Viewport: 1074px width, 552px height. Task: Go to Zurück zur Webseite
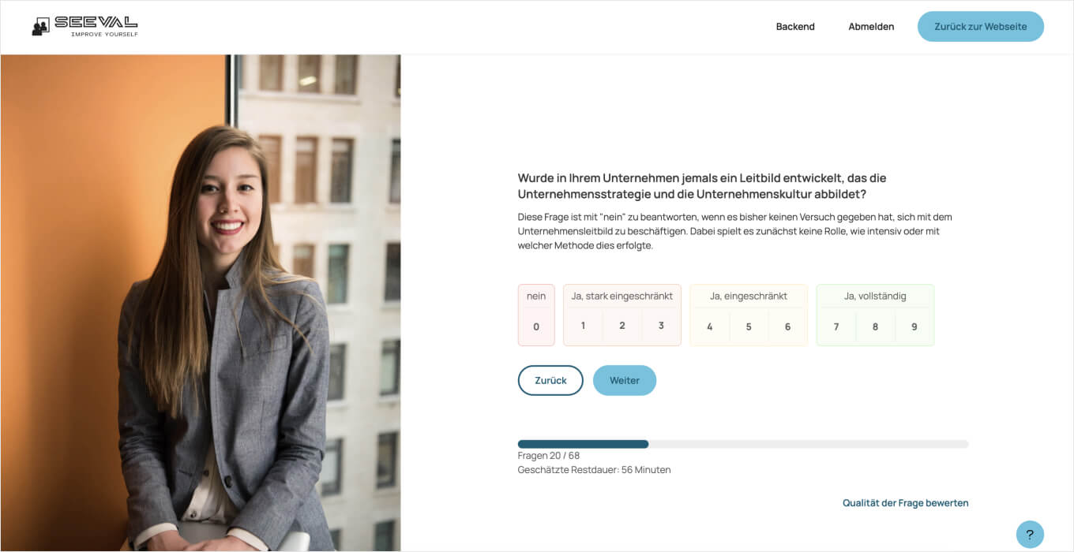coord(981,27)
